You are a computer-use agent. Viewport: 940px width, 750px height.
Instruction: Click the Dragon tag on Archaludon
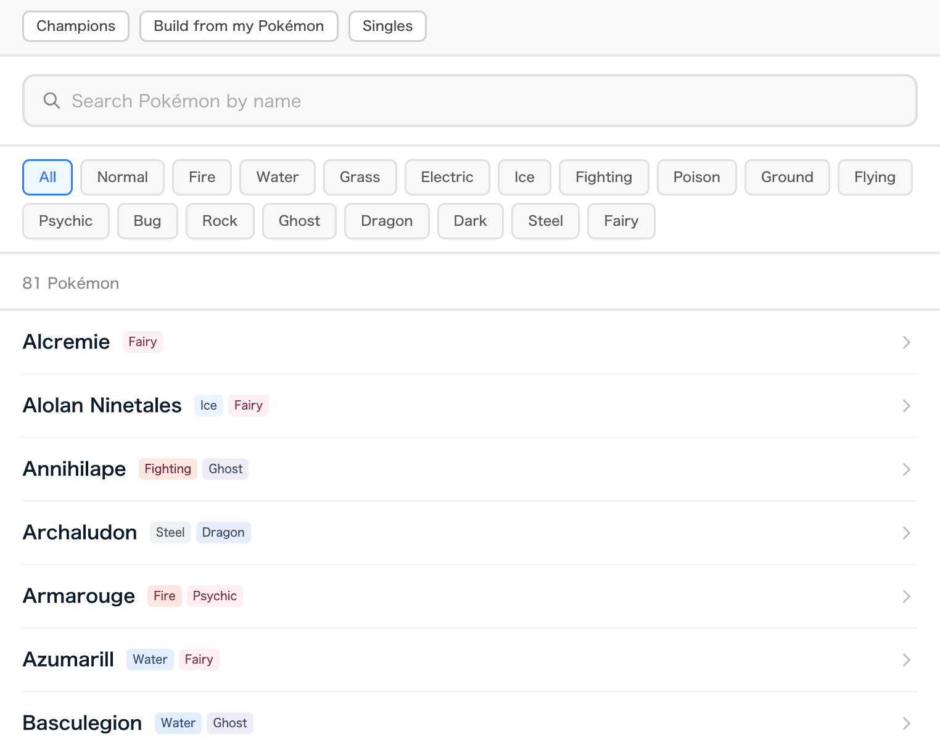223,532
